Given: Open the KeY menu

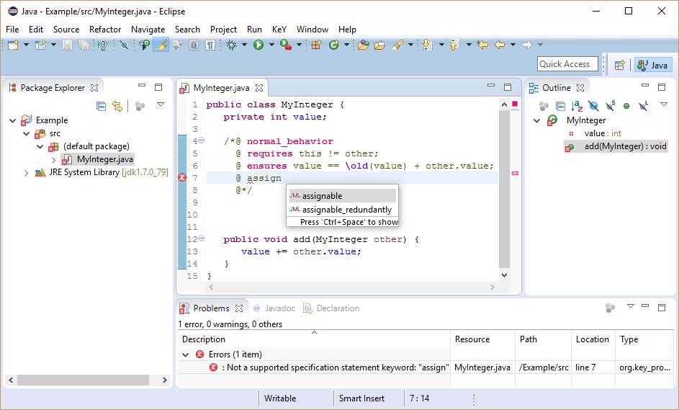Looking at the screenshot, I should 279,30.
